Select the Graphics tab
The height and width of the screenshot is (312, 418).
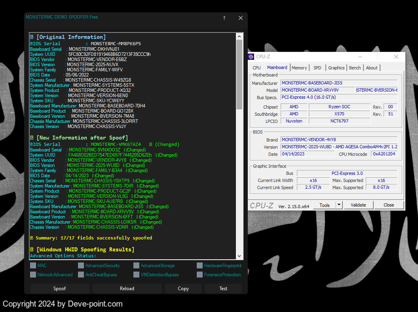[336, 68]
